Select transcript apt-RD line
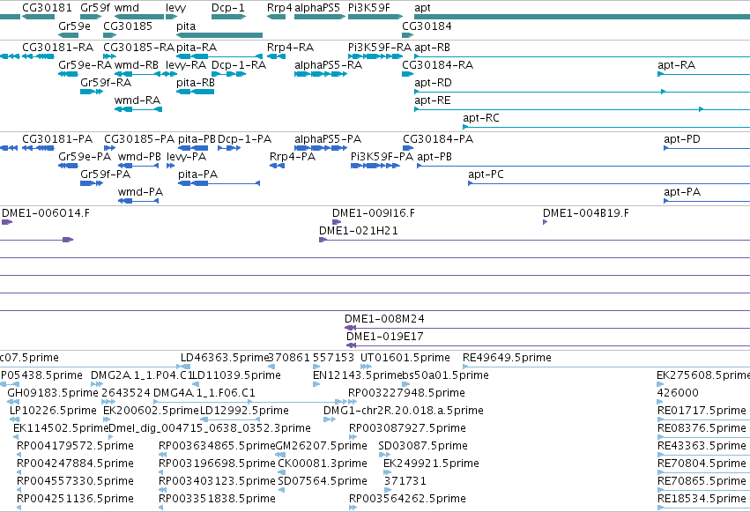The height and width of the screenshot is (512, 750). click(583, 92)
